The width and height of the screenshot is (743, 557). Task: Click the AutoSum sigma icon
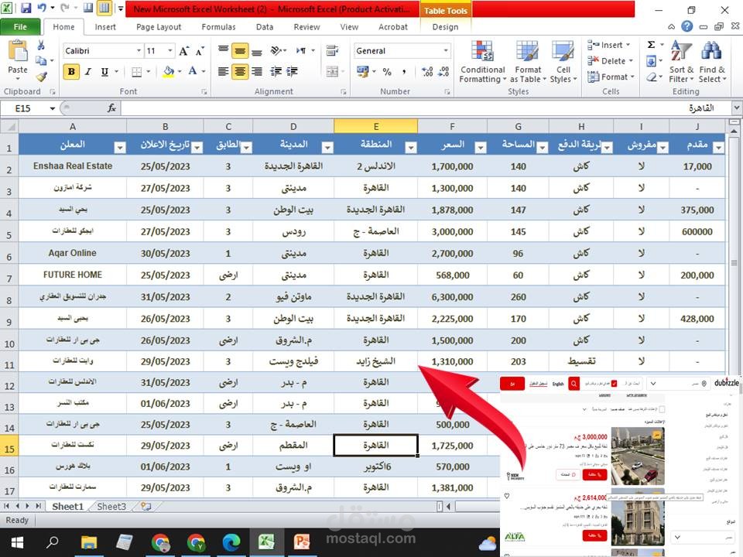[652, 45]
